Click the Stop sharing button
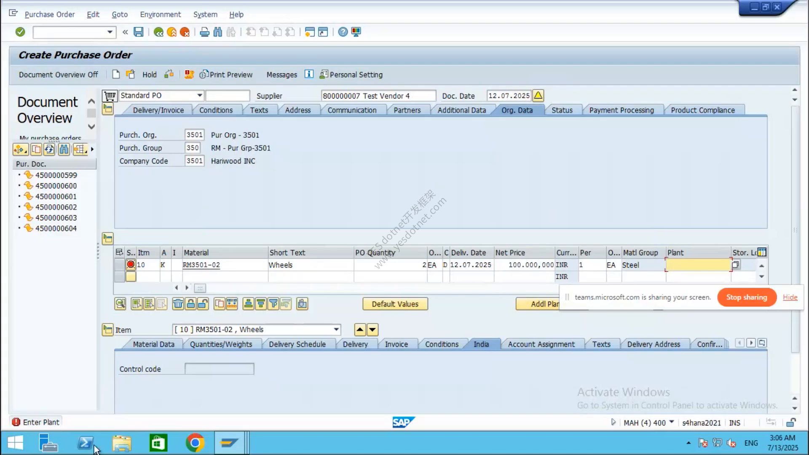Image resolution: width=809 pixels, height=455 pixels. [747, 297]
